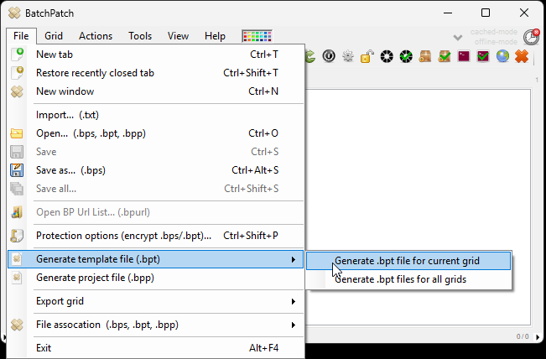This screenshot has height=359, width=546.
Task: Click the BatchPatch logo in title bar
Action: (14, 13)
